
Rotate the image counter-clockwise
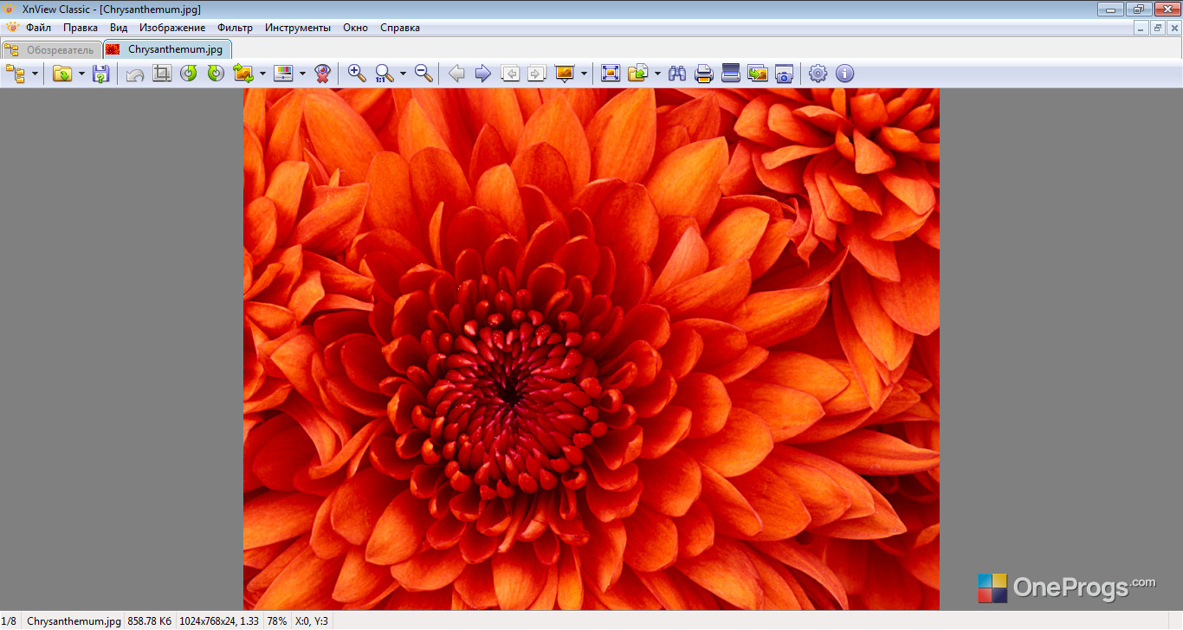189,74
